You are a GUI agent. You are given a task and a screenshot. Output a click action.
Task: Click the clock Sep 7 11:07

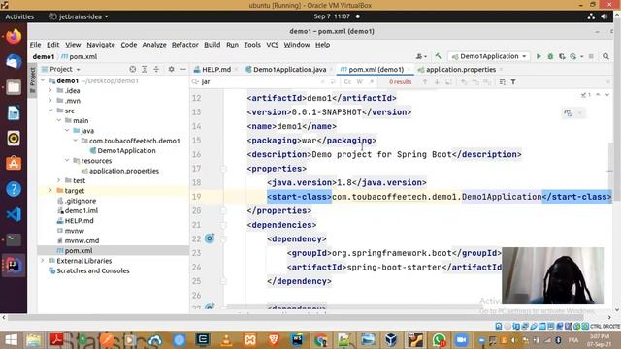click(332, 16)
